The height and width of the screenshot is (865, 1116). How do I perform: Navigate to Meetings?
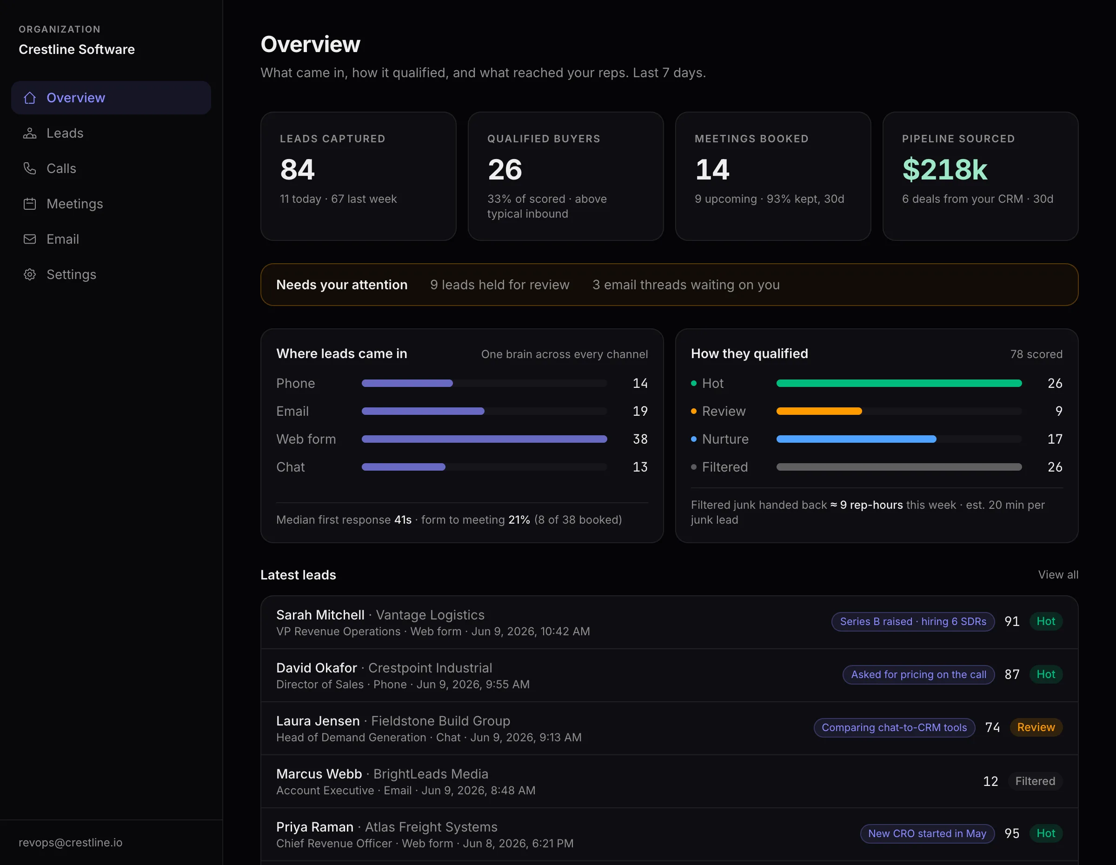[111, 203]
